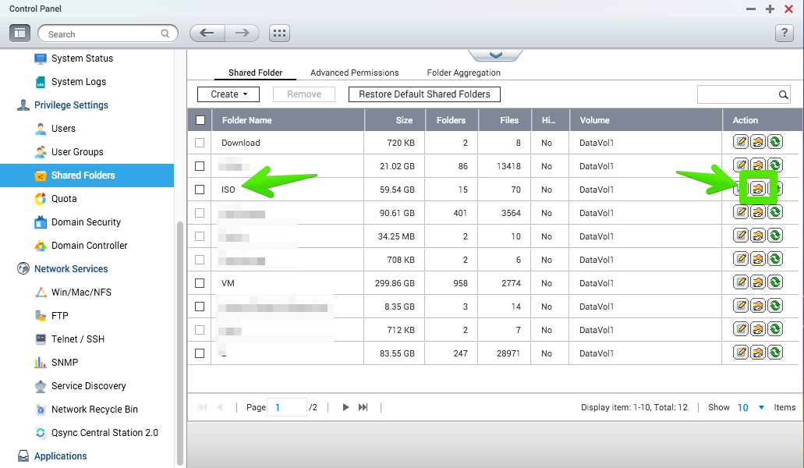This screenshot has width=804, height=468.
Task: Focus the Control Panel search field
Action: (108, 34)
